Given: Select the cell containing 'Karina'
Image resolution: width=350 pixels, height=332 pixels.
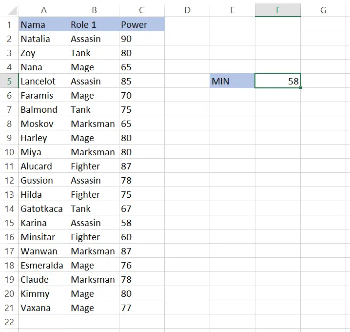Looking at the screenshot, I should [x=44, y=223].
